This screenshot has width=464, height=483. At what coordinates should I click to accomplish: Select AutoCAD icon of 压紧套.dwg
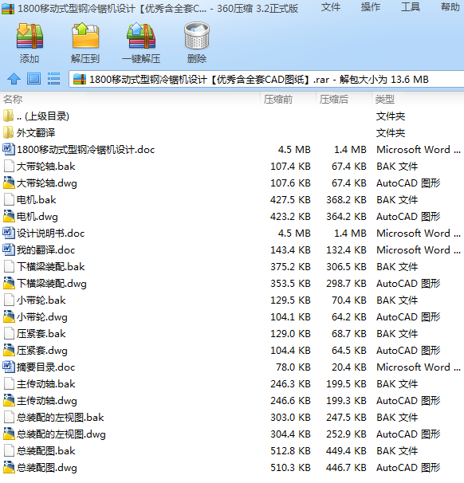[9, 350]
